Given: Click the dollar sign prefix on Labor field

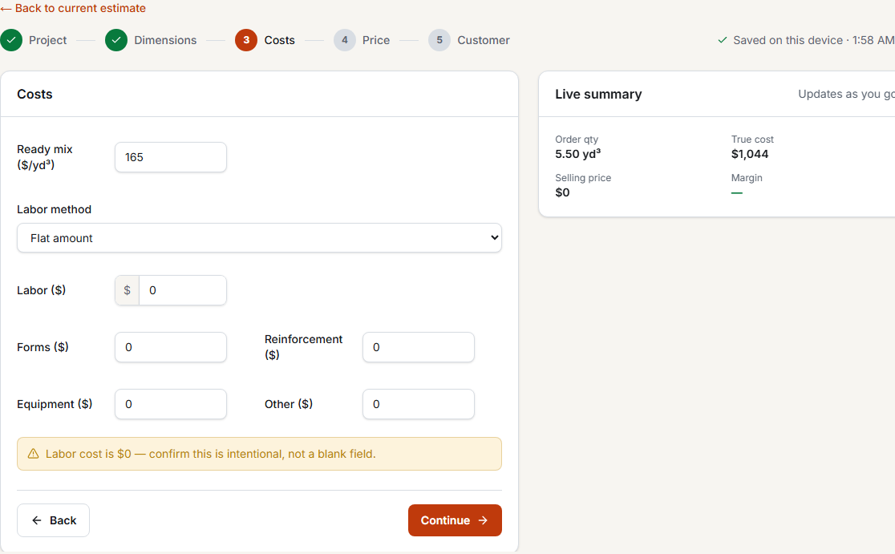Looking at the screenshot, I should pos(128,290).
